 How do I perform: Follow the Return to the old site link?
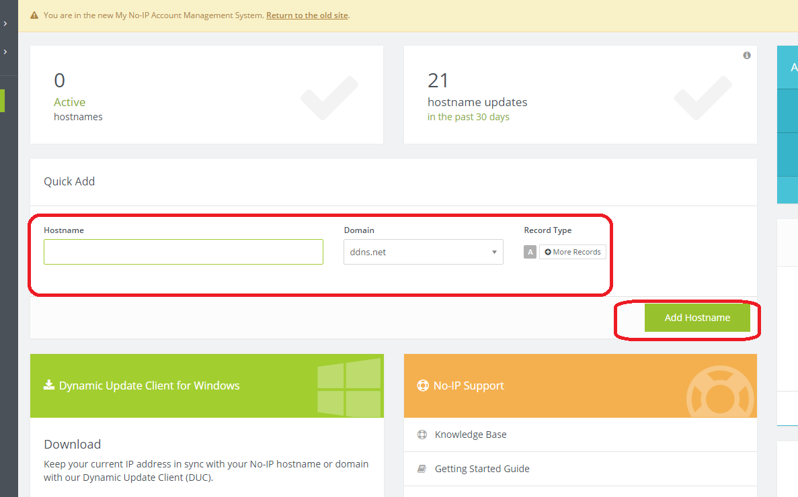pyautogui.click(x=307, y=15)
